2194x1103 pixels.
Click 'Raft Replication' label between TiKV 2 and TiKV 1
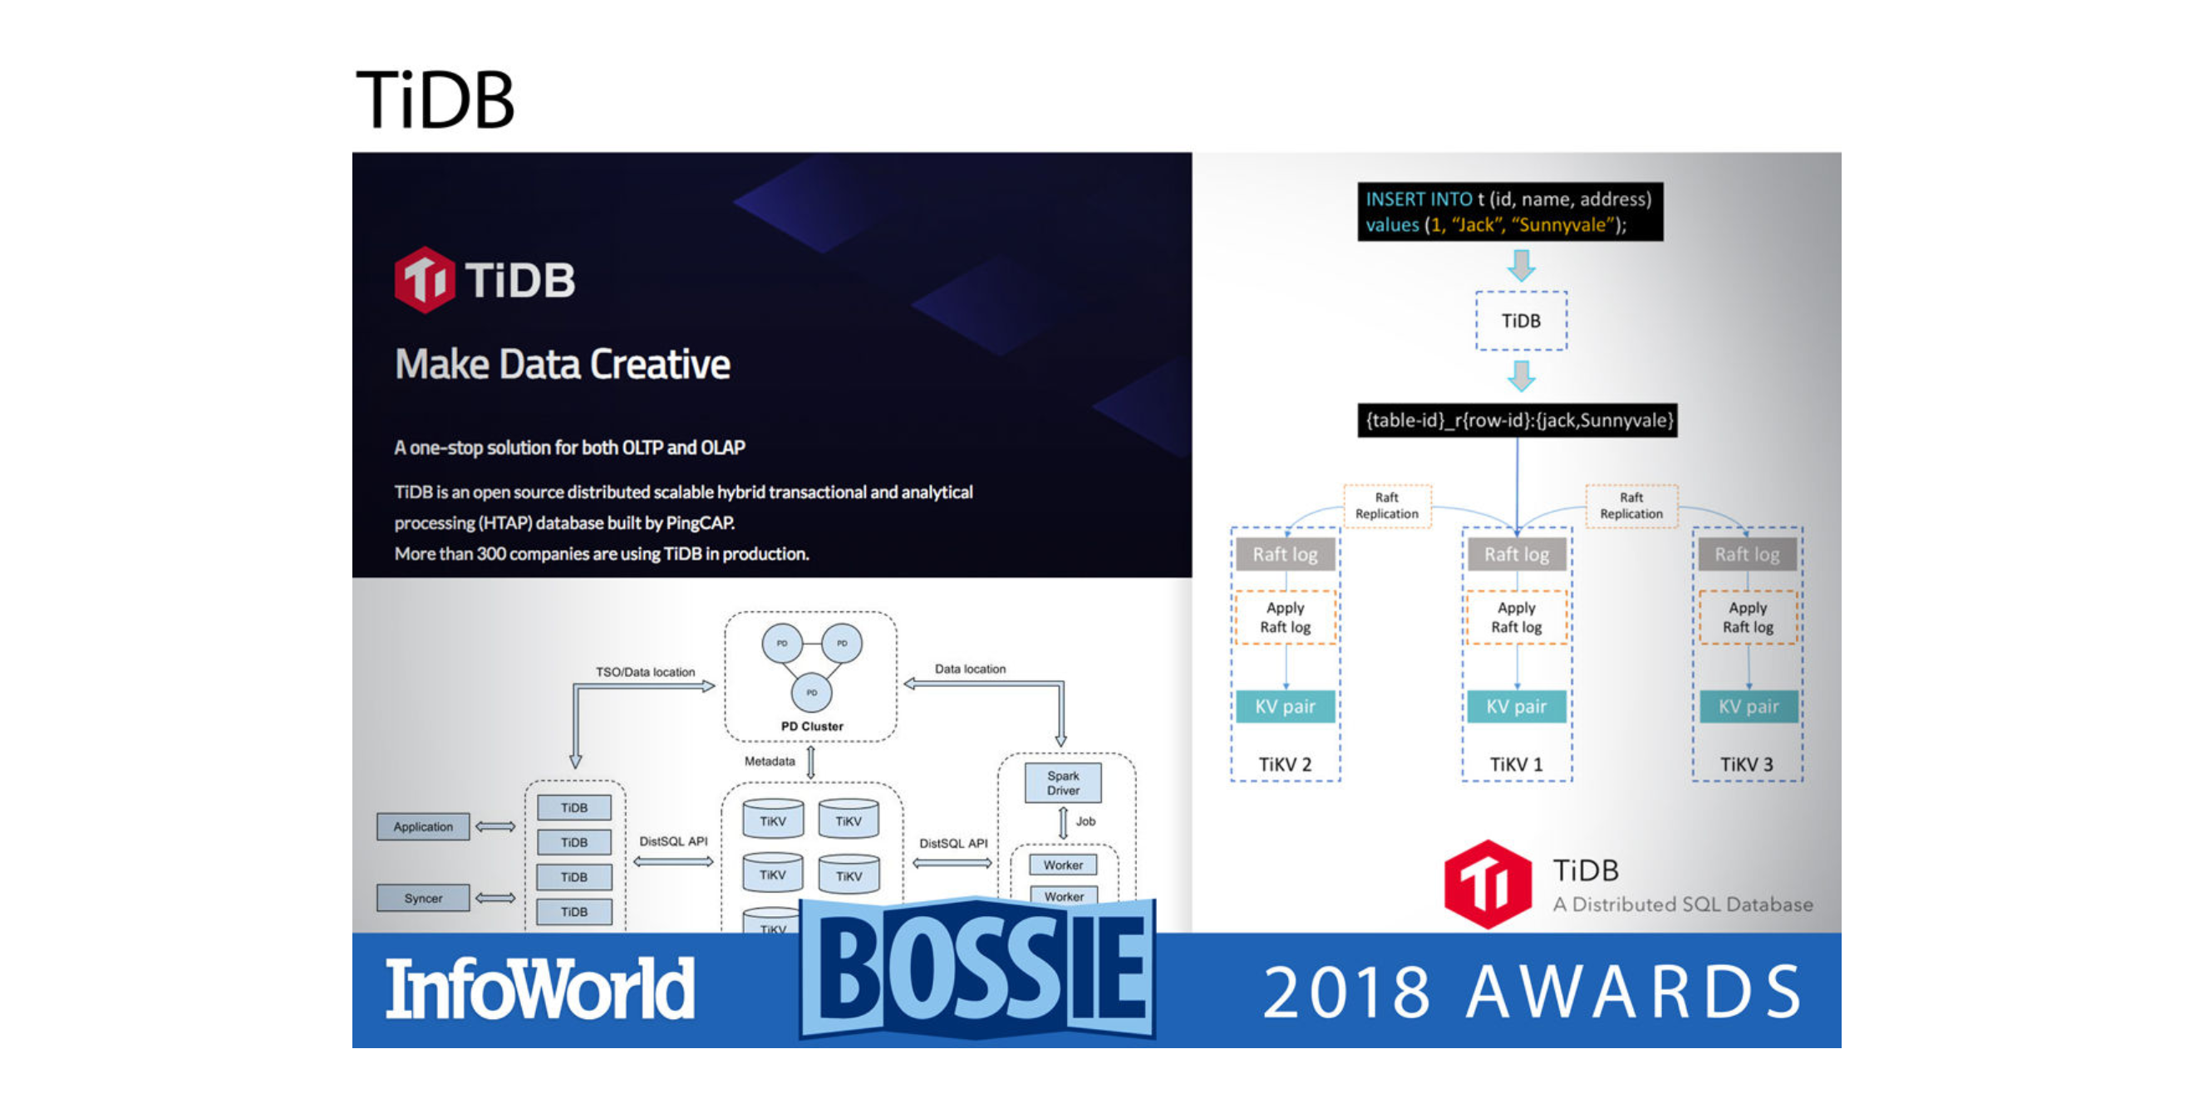1386,506
